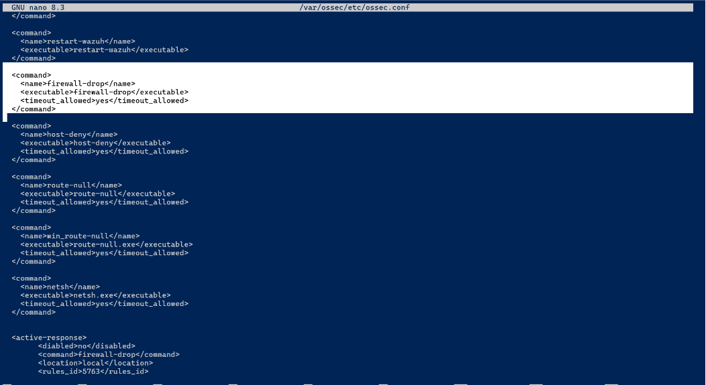The width and height of the screenshot is (706, 385).
Task: Click the "GNU nano 8.3" title text
Action: coord(38,7)
